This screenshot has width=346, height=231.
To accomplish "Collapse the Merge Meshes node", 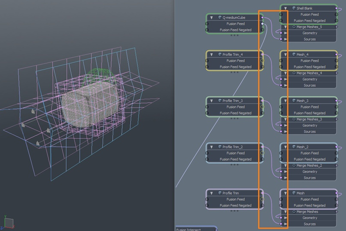I will pos(285,212).
